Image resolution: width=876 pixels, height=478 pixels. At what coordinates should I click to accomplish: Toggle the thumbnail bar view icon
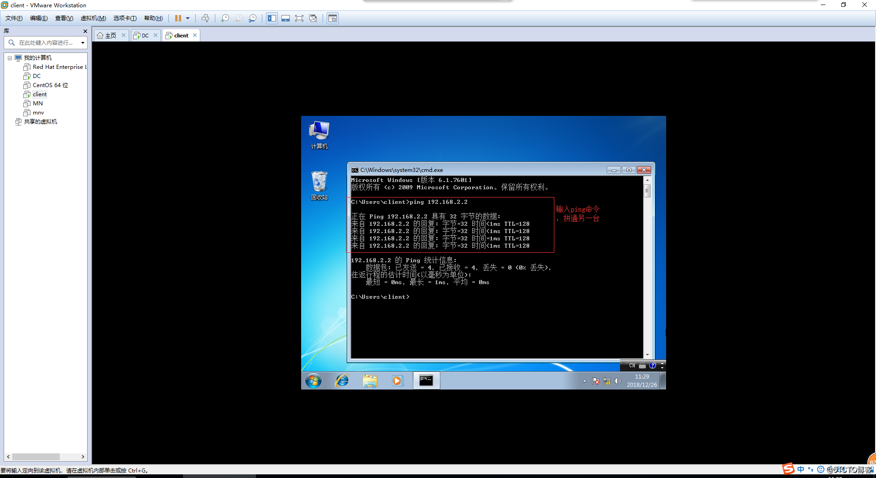(286, 18)
